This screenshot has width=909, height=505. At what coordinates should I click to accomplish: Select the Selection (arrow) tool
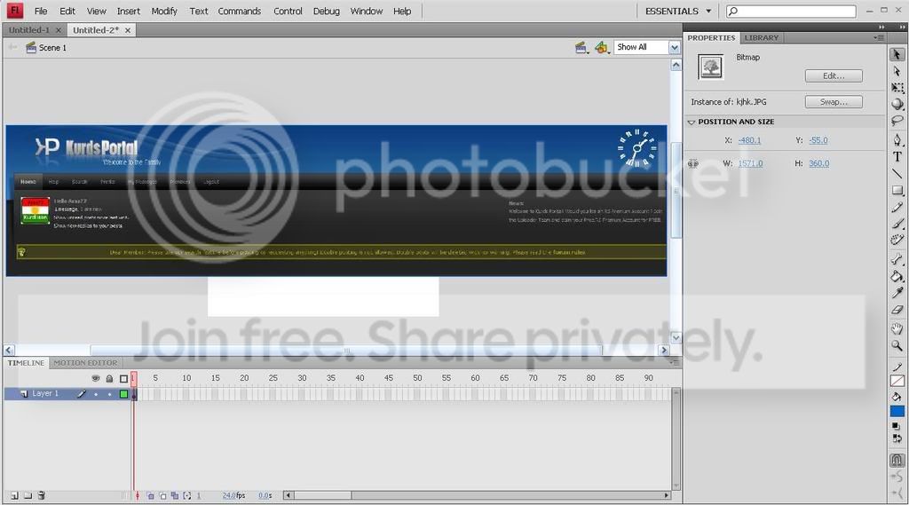897,54
